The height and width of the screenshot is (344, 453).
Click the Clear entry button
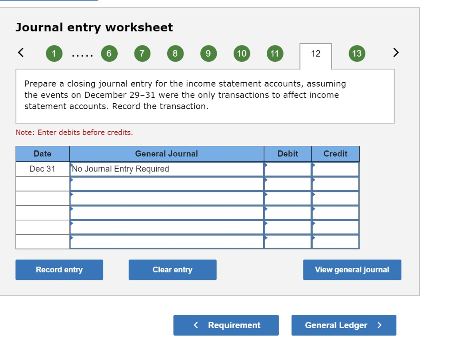click(x=173, y=270)
